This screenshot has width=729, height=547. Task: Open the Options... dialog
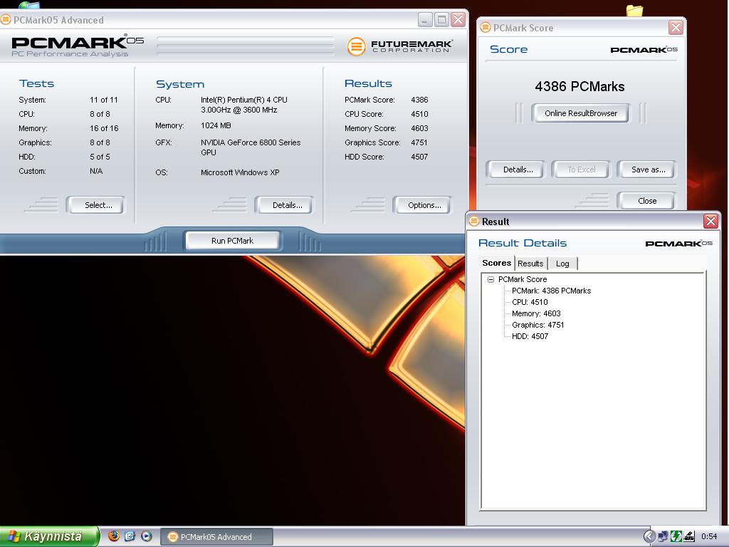pos(422,205)
